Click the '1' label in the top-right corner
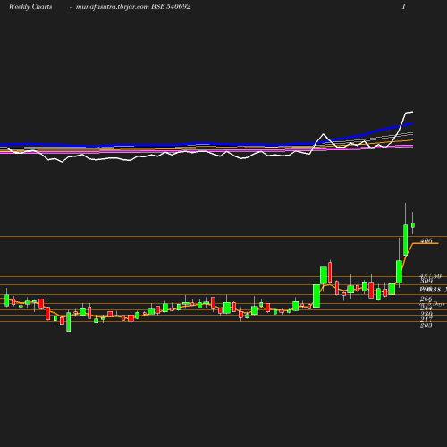 (x=404, y=7)
